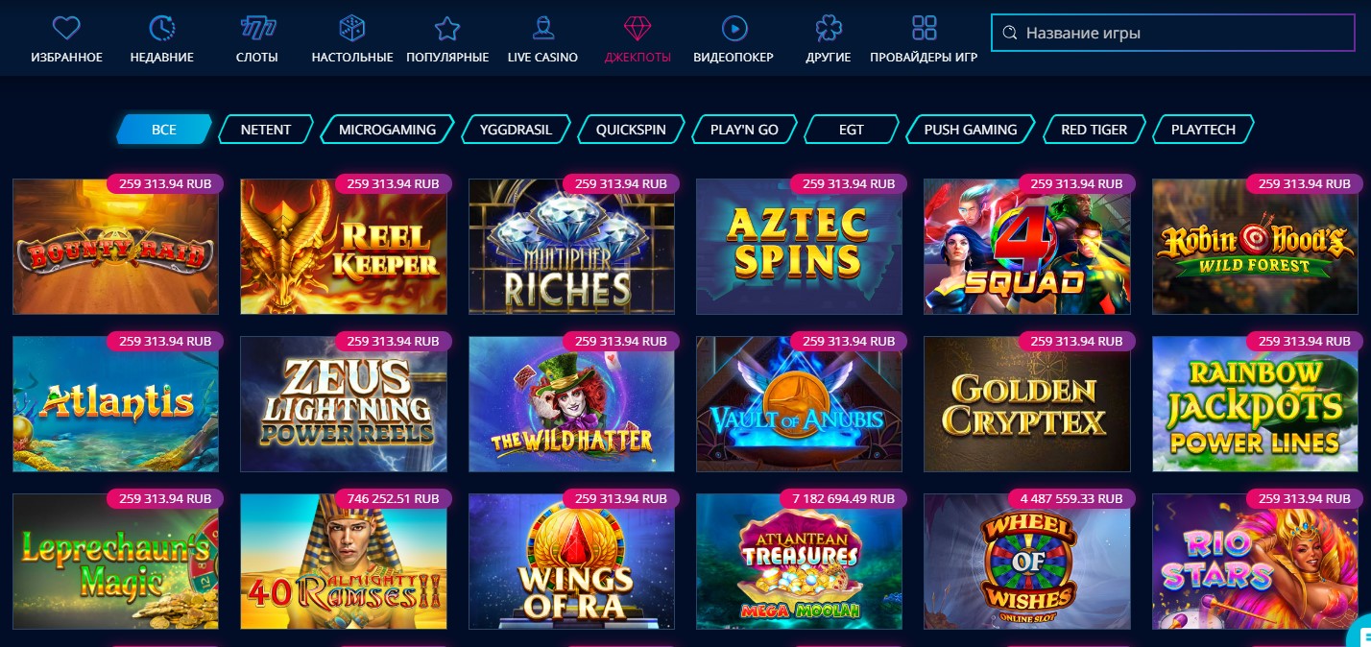The image size is (1371, 647).
Task: Open the Другие clover icon
Action: click(x=829, y=27)
